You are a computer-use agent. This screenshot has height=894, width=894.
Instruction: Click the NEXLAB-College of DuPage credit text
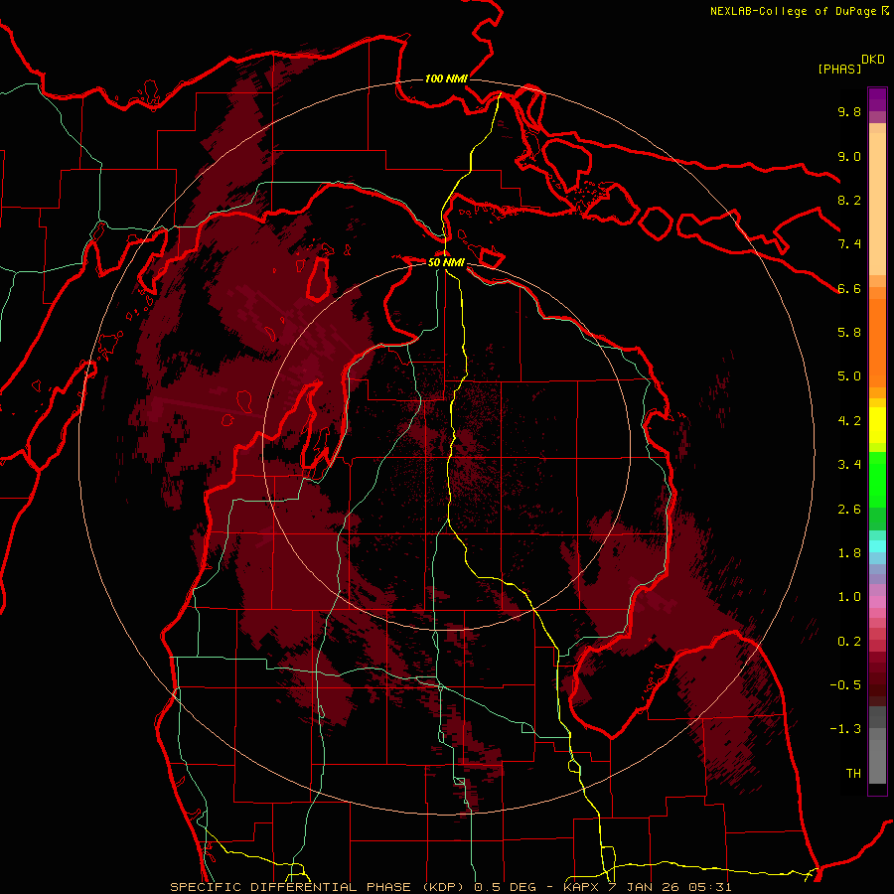coord(795,11)
